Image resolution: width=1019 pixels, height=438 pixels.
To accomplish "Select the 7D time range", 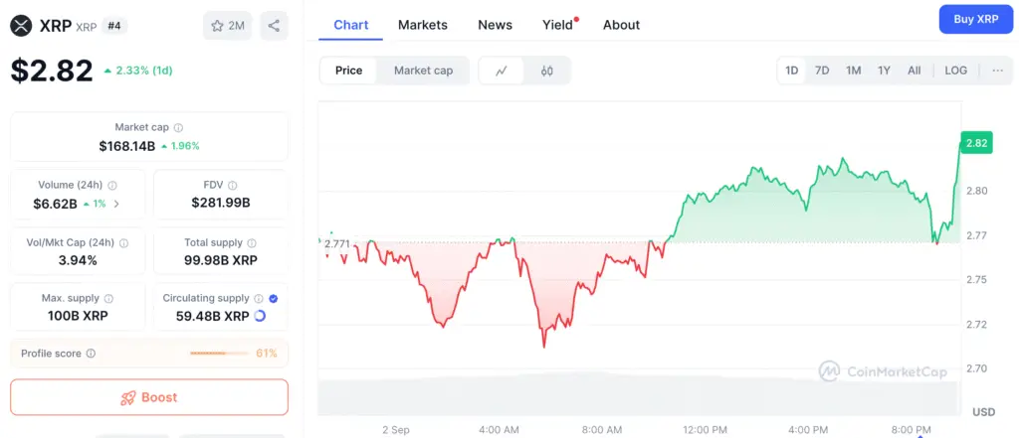I will pyautogui.click(x=822, y=71).
